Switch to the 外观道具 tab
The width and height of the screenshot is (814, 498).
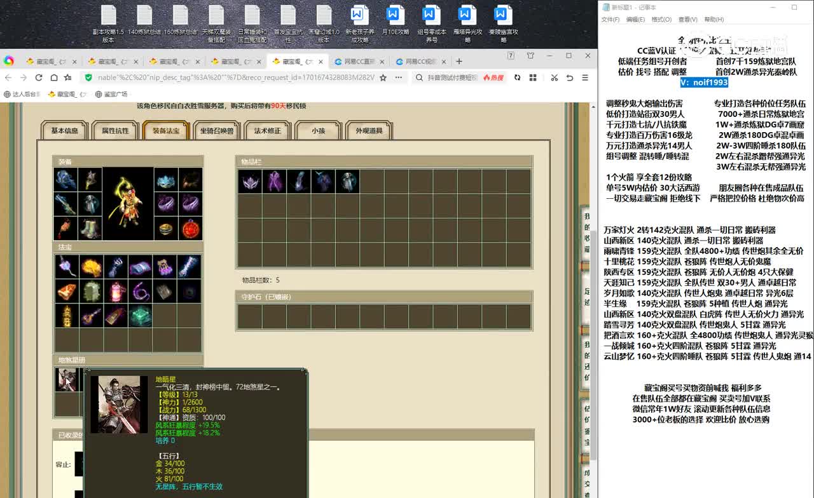tap(369, 130)
